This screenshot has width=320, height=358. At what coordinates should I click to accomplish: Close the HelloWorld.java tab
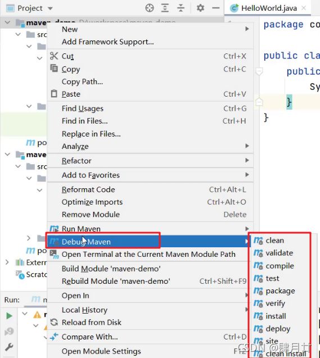pyautogui.click(x=304, y=8)
